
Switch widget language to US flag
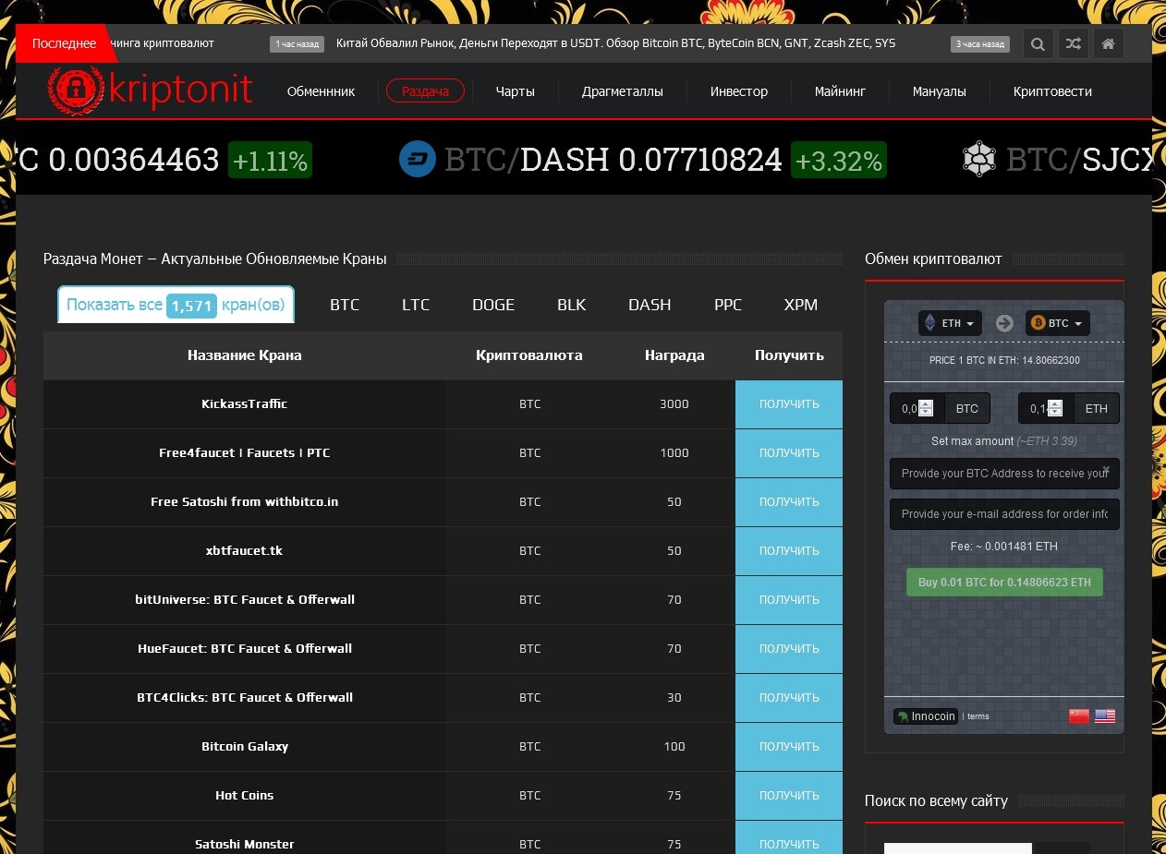coord(1105,716)
